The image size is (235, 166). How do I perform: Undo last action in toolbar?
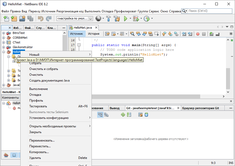[41, 18]
